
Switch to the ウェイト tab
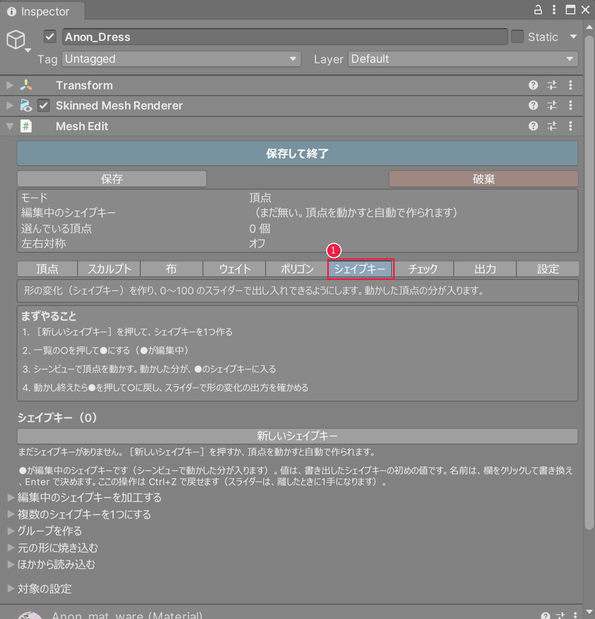point(234,269)
